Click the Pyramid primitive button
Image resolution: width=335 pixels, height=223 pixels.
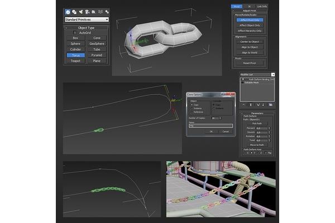(97, 55)
